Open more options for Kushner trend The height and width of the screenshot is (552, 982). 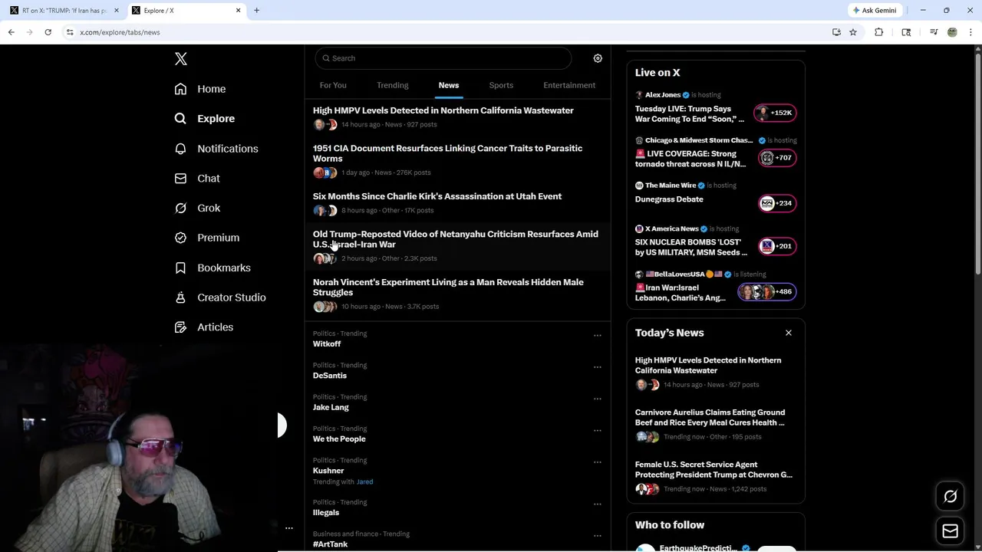point(597,462)
